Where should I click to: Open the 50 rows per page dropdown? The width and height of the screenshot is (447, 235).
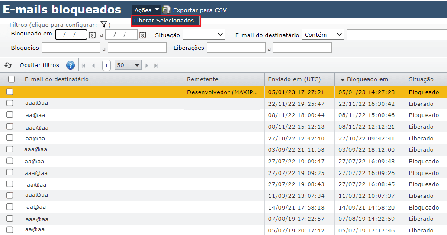pyautogui.click(x=128, y=65)
